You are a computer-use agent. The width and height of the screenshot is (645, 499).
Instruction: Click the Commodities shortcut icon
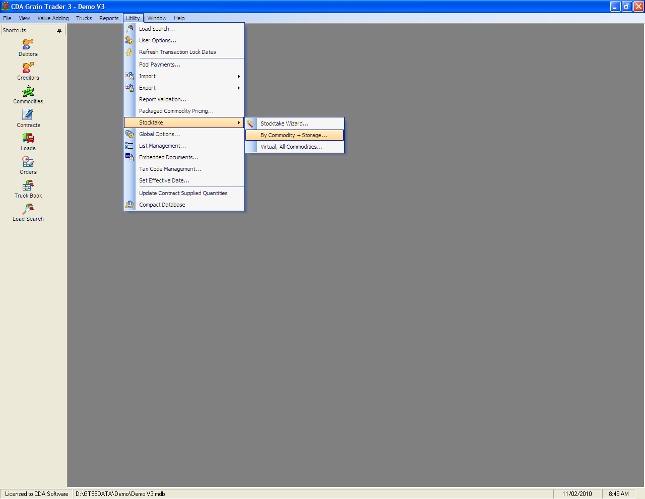[x=28, y=91]
